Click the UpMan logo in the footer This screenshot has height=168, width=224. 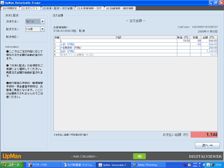click(12, 156)
